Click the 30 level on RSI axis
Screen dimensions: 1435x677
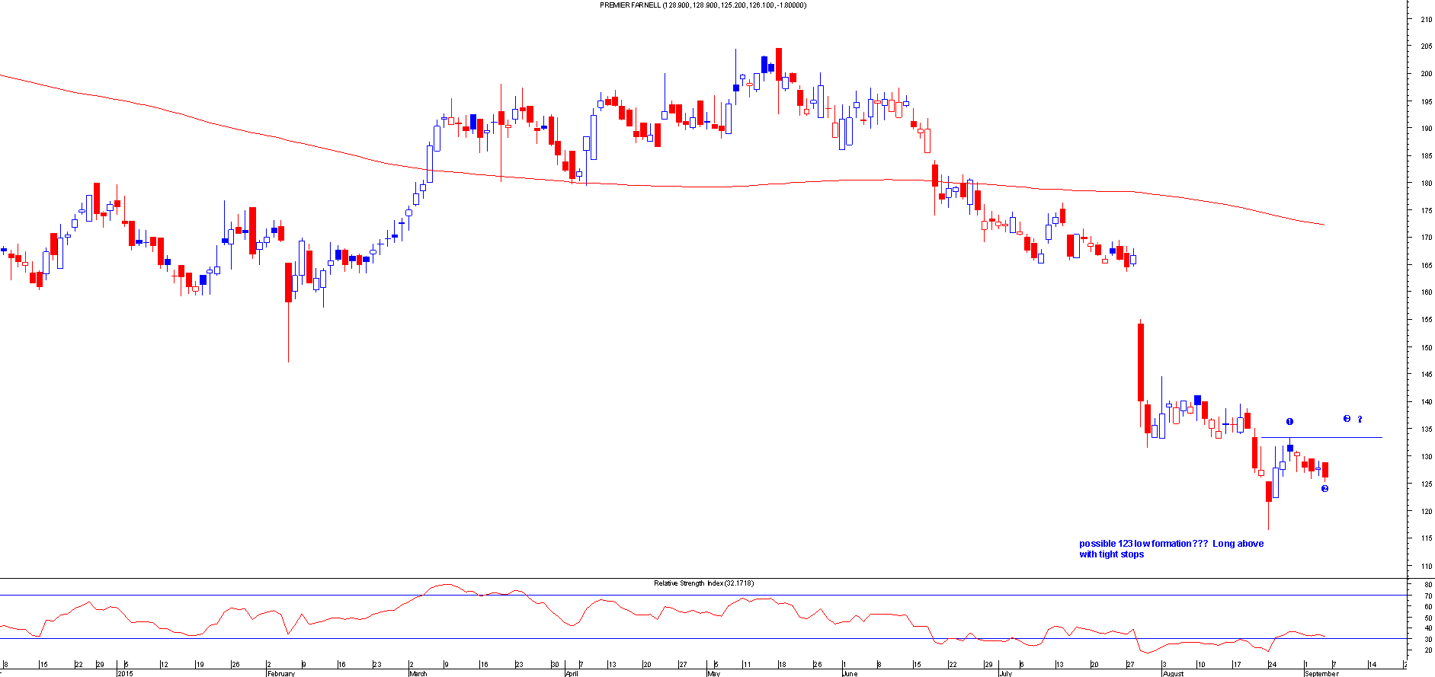[1427, 639]
